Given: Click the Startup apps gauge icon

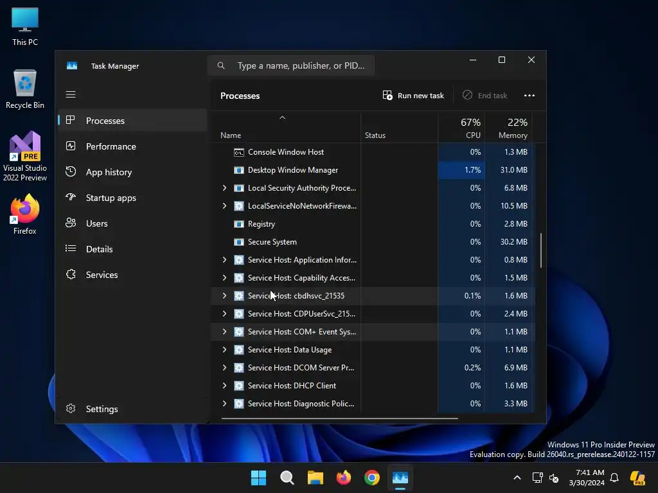Looking at the screenshot, I should 71,197.
